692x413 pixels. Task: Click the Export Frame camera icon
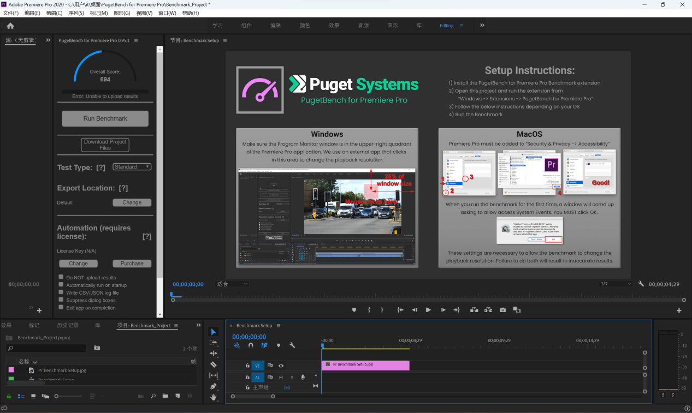coord(502,310)
